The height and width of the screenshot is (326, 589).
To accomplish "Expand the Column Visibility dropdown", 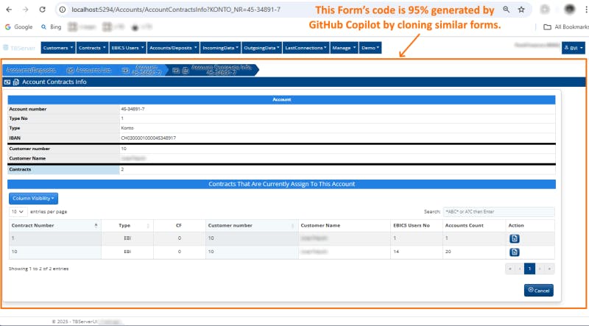I will point(33,198).
